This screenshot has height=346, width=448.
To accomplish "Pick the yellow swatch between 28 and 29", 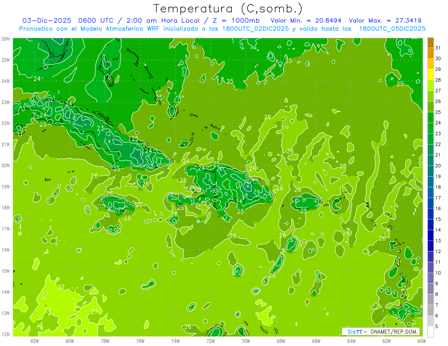I will [x=431, y=75].
